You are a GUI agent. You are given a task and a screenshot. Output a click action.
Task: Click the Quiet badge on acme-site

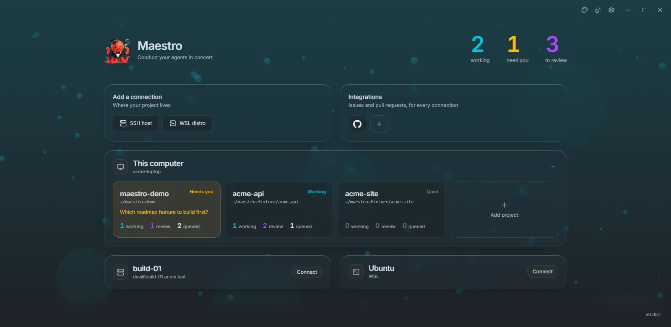pos(432,192)
